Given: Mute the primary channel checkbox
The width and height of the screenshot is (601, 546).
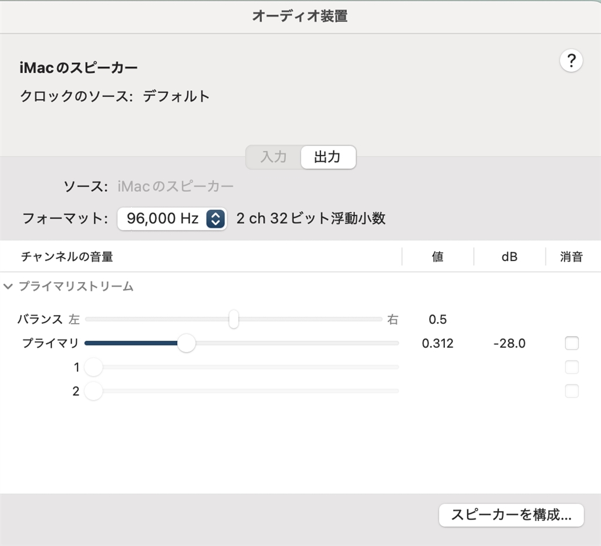Looking at the screenshot, I should pos(572,343).
